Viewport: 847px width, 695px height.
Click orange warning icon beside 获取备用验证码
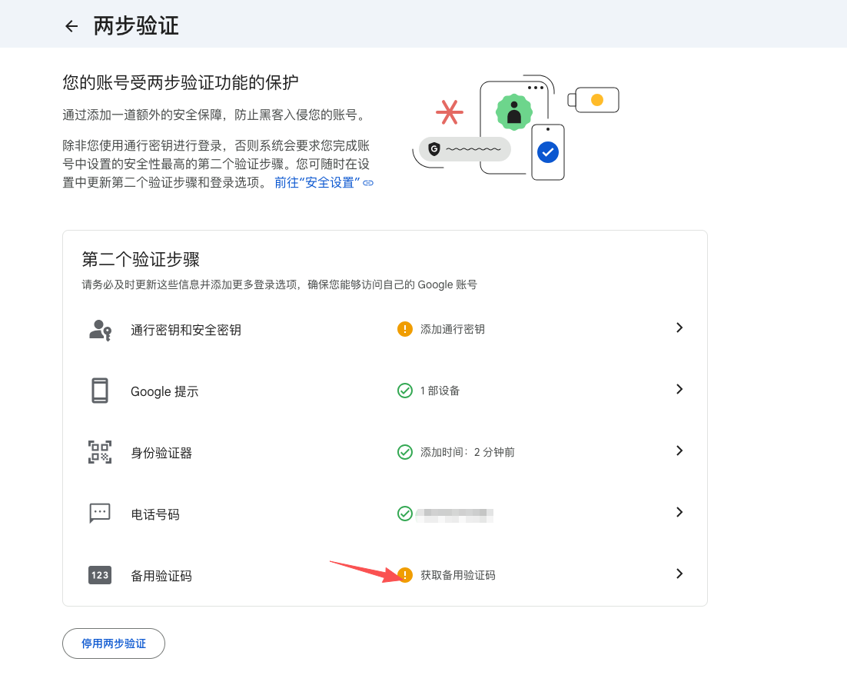404,575
